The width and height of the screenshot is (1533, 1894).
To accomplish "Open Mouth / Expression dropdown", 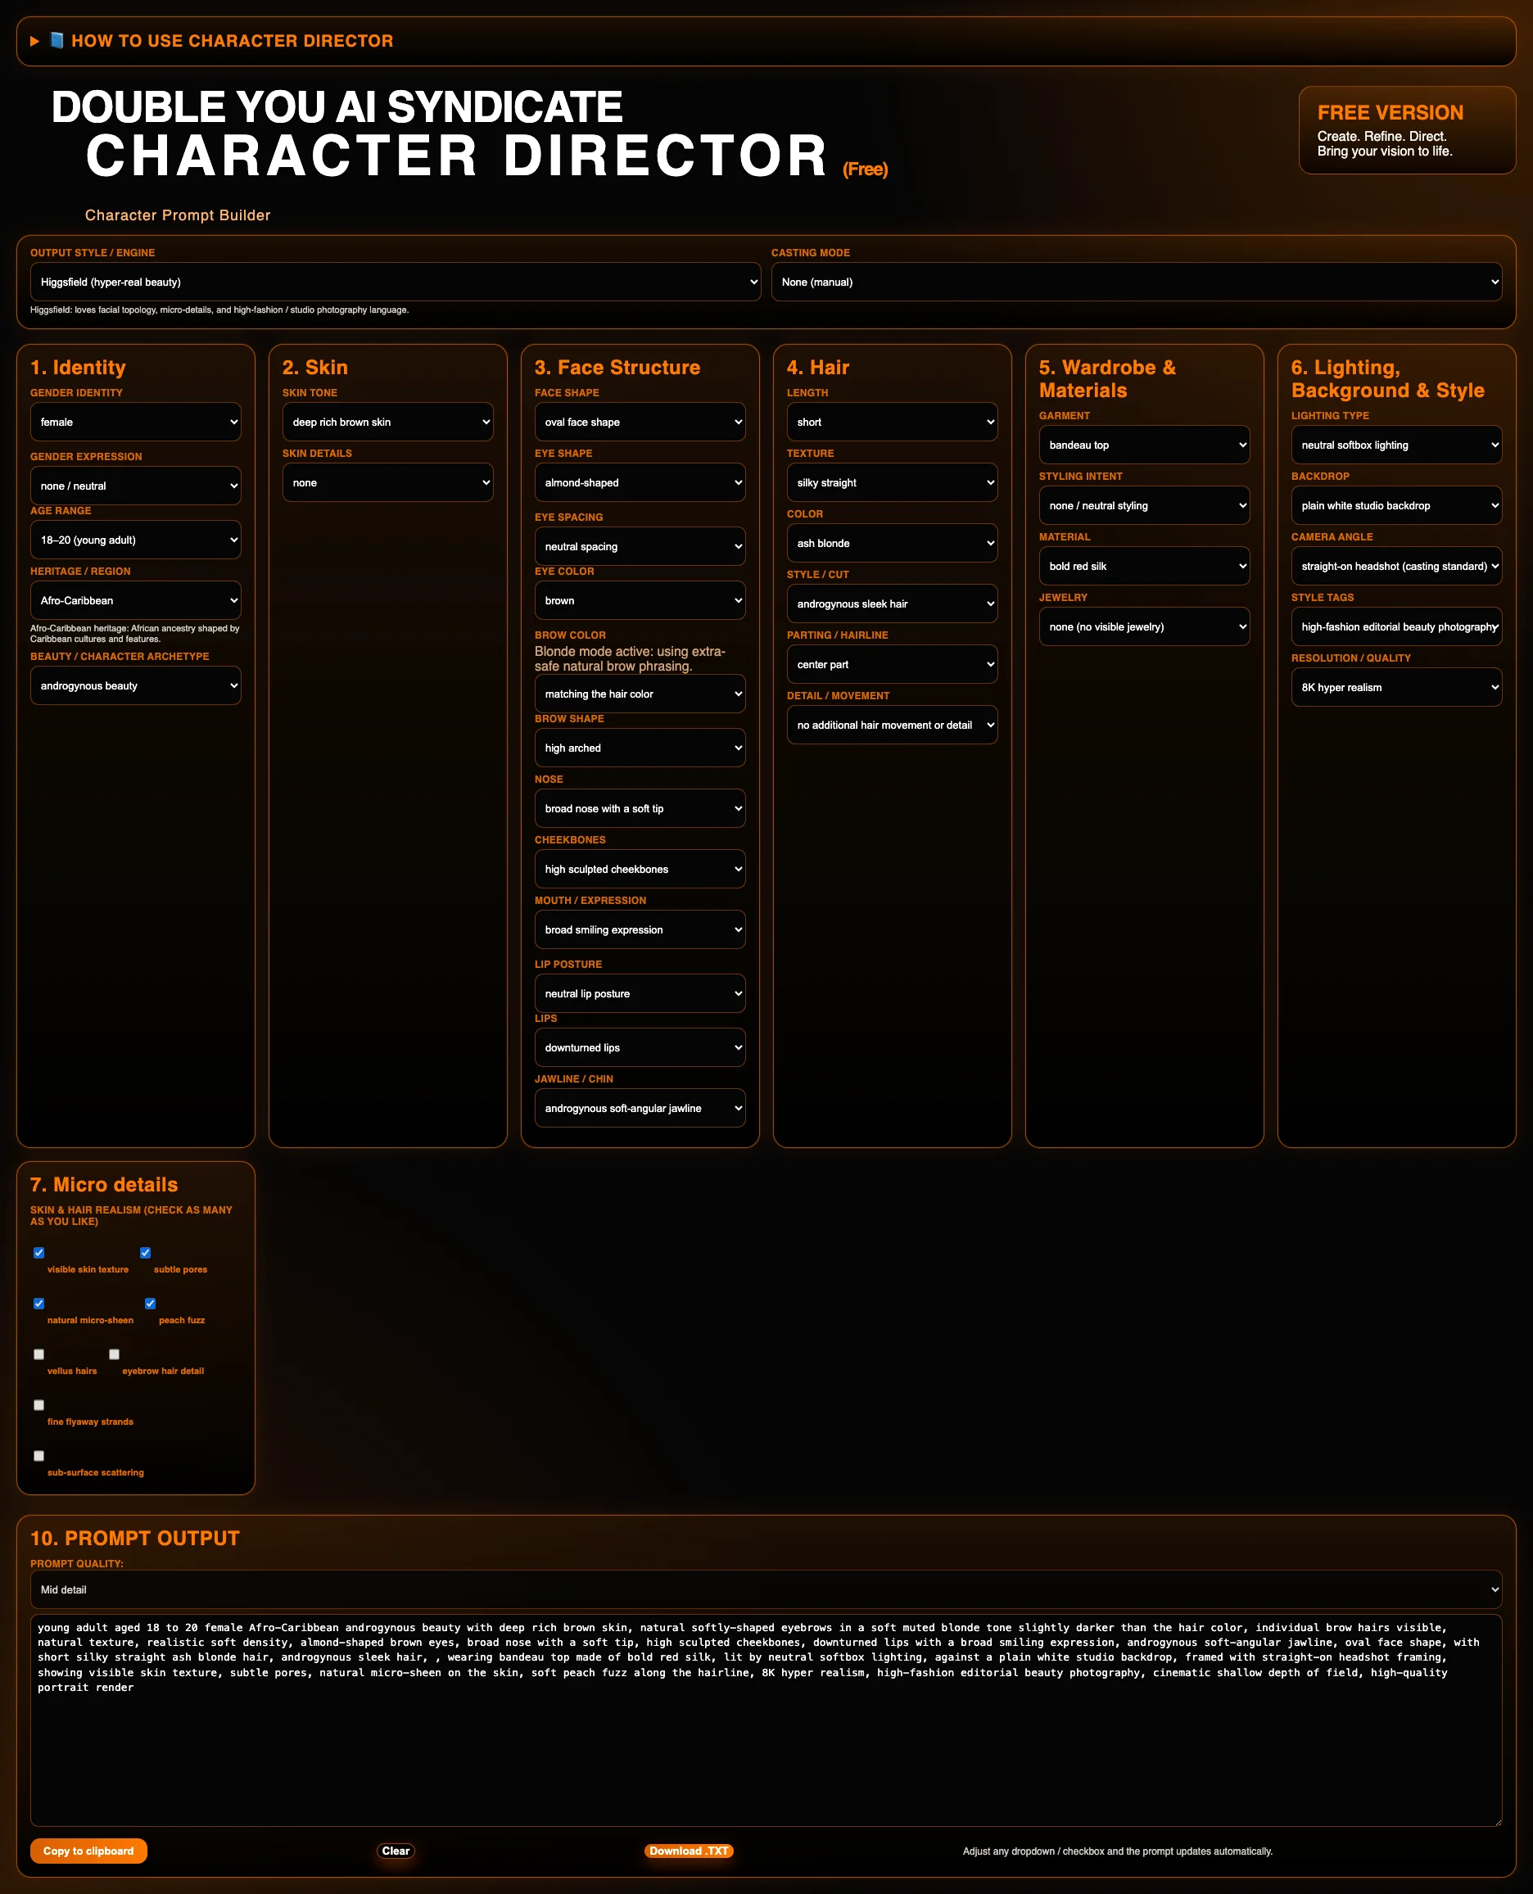I will 640,929.
